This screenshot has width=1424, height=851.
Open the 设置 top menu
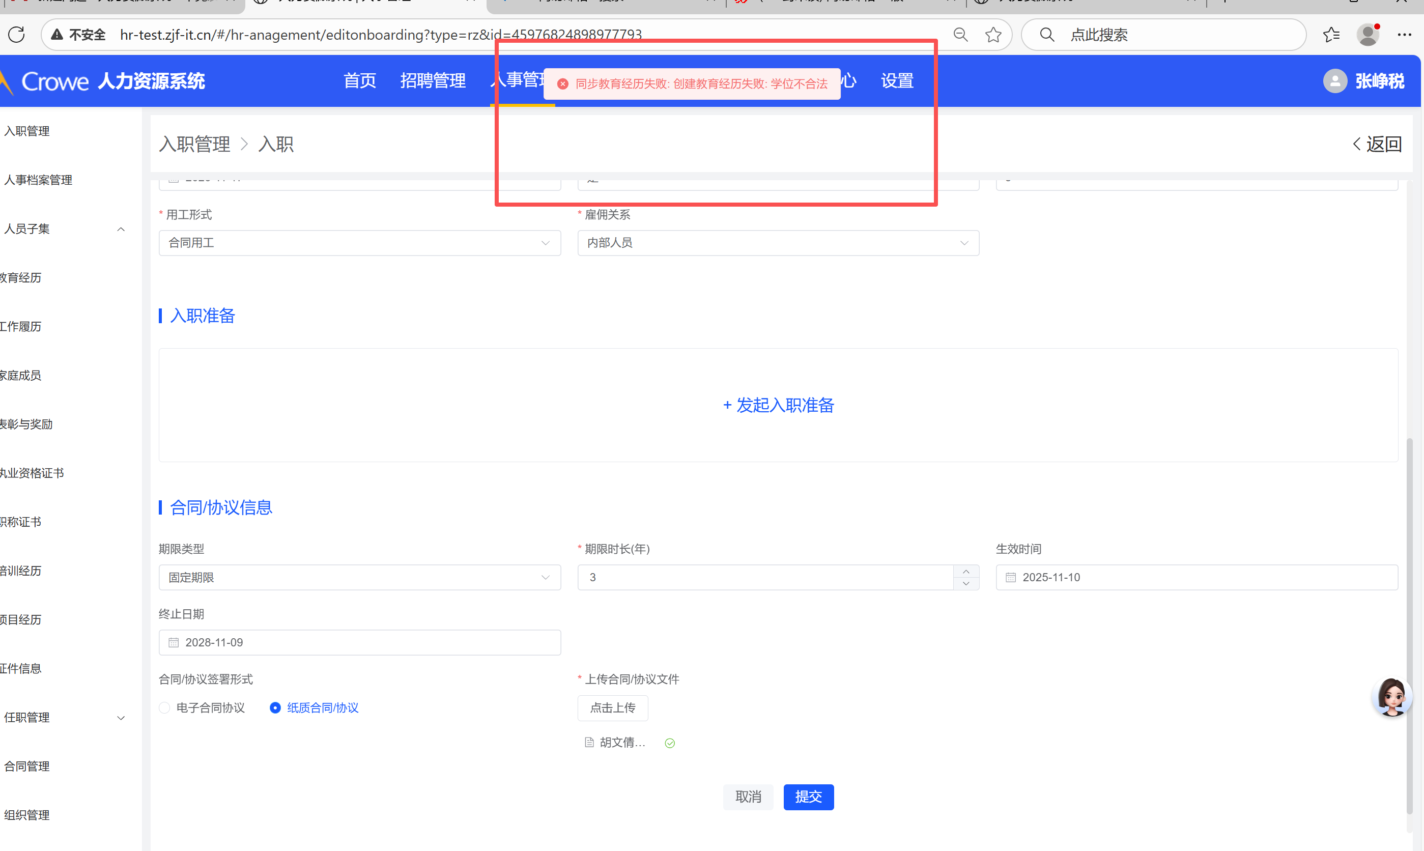click(897, 81)
